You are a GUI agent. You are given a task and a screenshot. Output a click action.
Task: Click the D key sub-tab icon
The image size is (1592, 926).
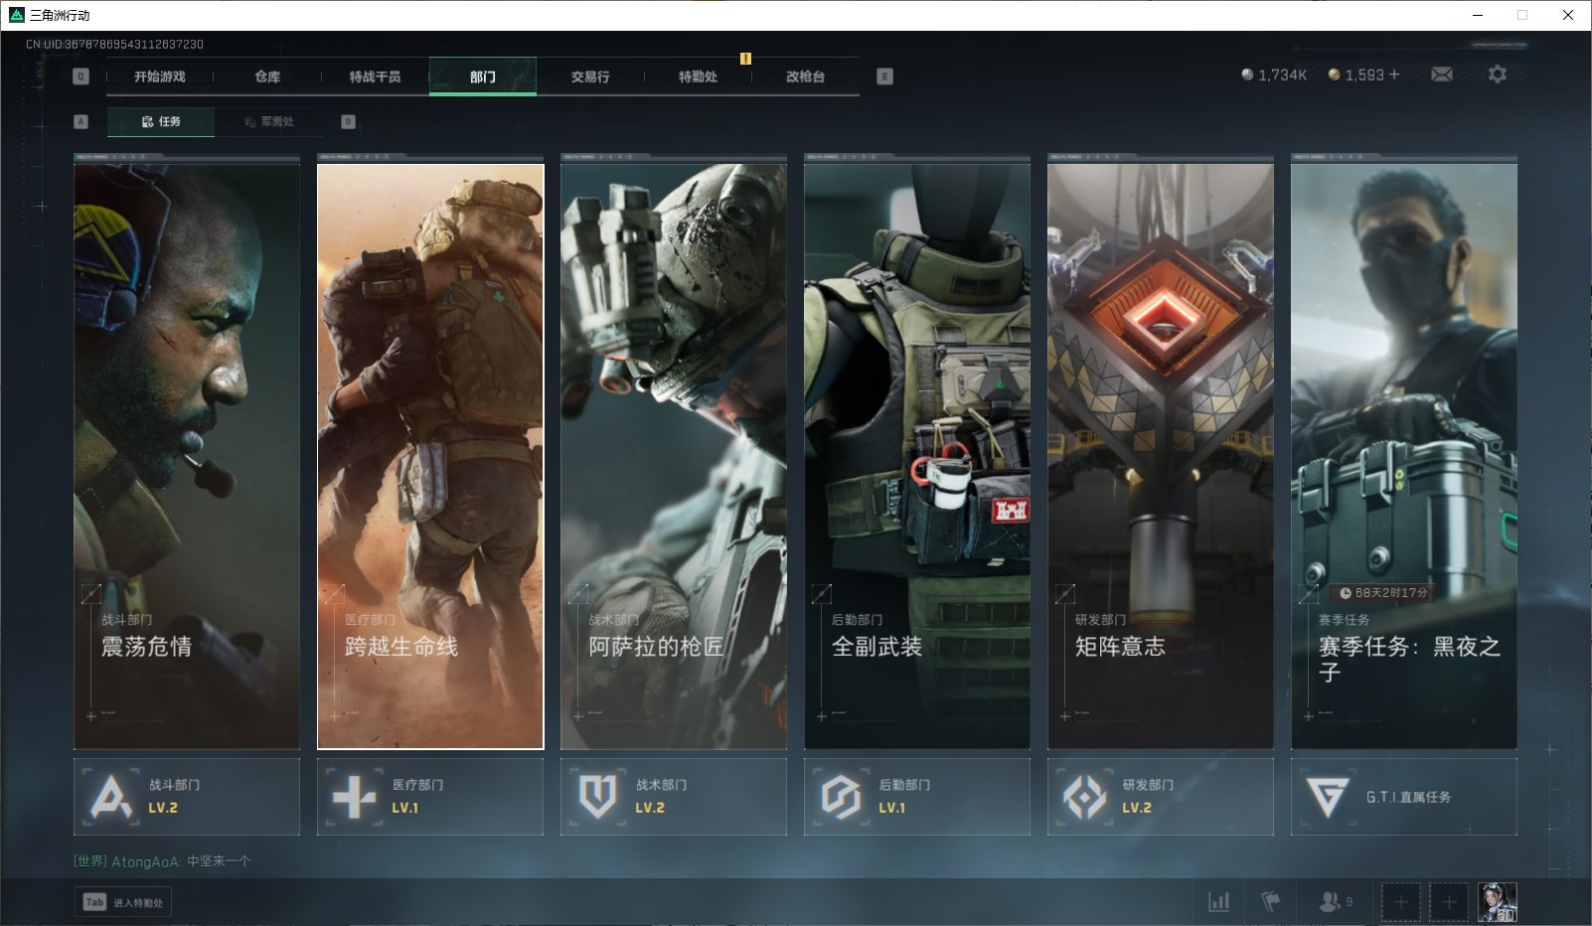(x=348, y=121)
